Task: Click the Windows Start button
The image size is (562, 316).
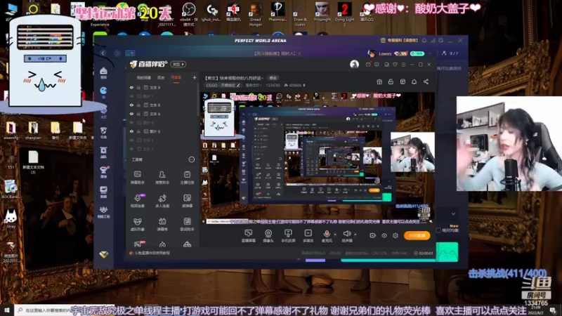Action: coord(6,310)
